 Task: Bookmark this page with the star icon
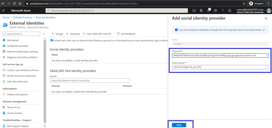(x=244, y=3)
